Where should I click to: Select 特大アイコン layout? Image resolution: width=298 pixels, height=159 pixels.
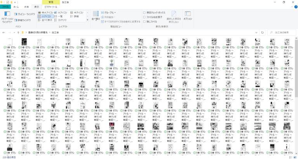click(x=46, y=12)
